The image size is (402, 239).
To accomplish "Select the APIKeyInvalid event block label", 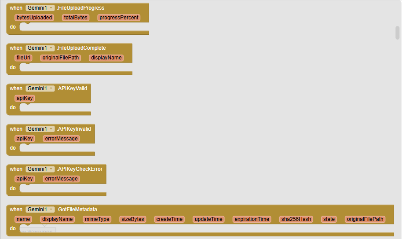I will click(x=74, y=129).
